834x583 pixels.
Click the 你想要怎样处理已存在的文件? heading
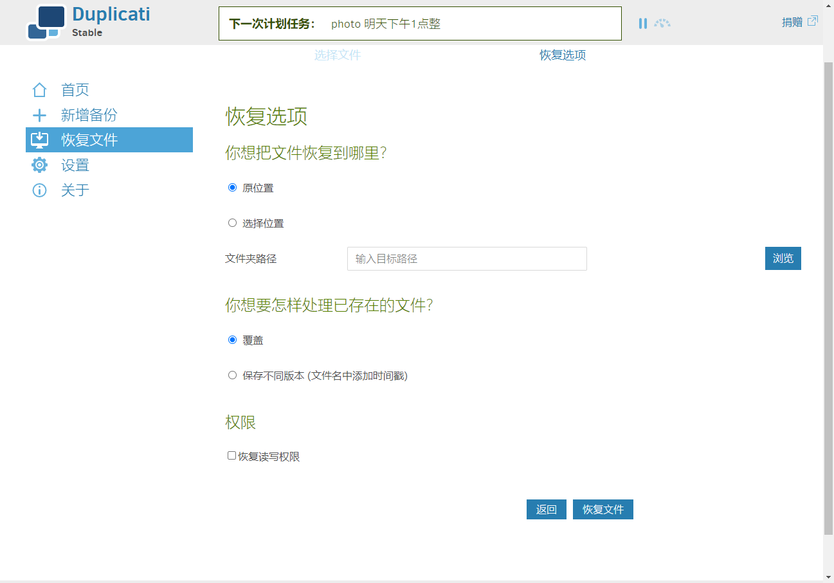329,305
